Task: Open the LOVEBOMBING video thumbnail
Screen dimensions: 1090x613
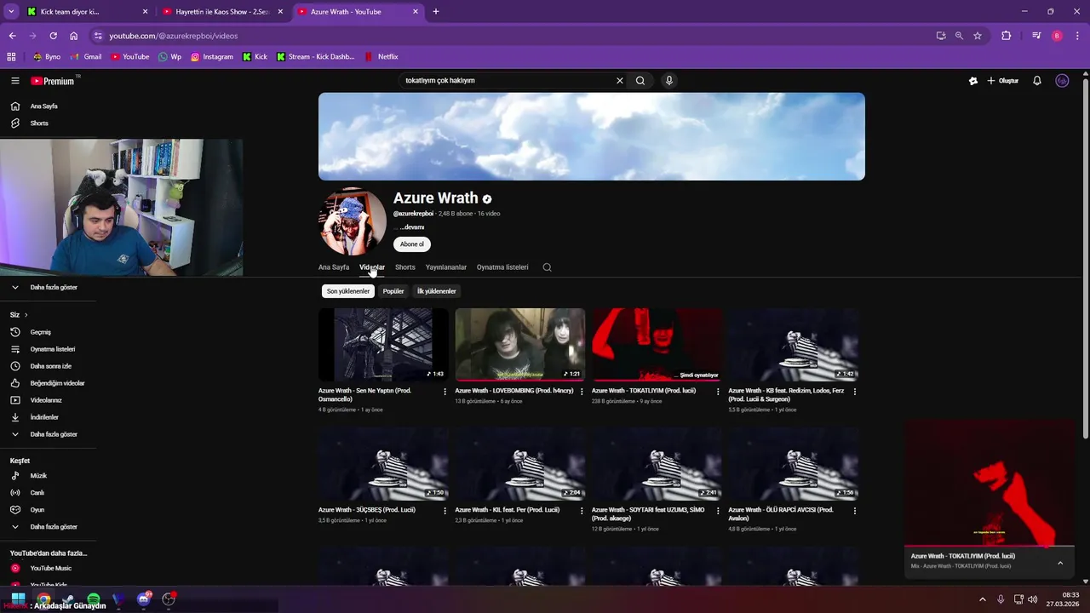Action: pyautogui.click(x=520, y=345)
